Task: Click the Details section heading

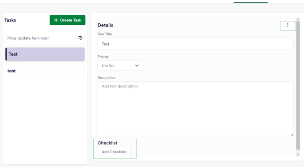Action: (x=106, y=25)
